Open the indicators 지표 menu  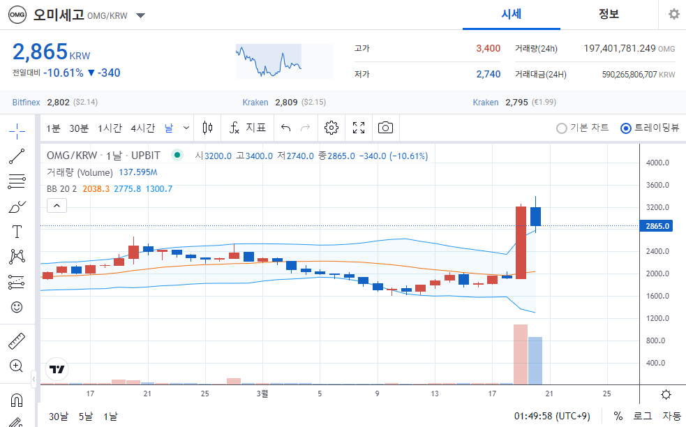(x=248, y=128)
